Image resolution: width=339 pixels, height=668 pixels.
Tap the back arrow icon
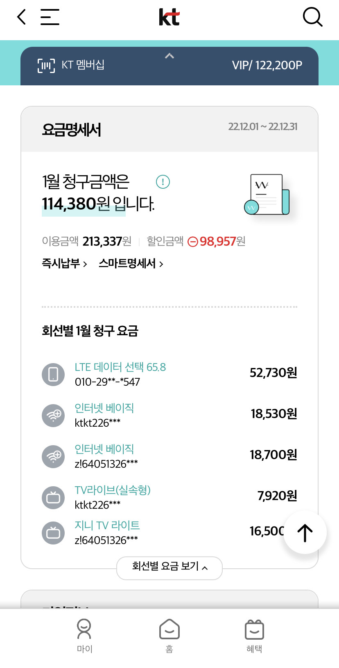22,17
